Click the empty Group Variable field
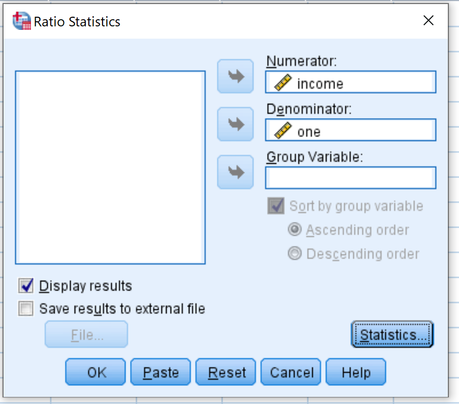Image resolution: width=459 pixels, height=404 pixels. 351,178
